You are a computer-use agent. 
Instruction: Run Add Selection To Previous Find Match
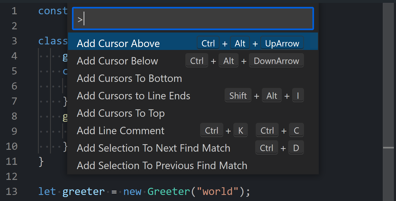coord(162,166)
